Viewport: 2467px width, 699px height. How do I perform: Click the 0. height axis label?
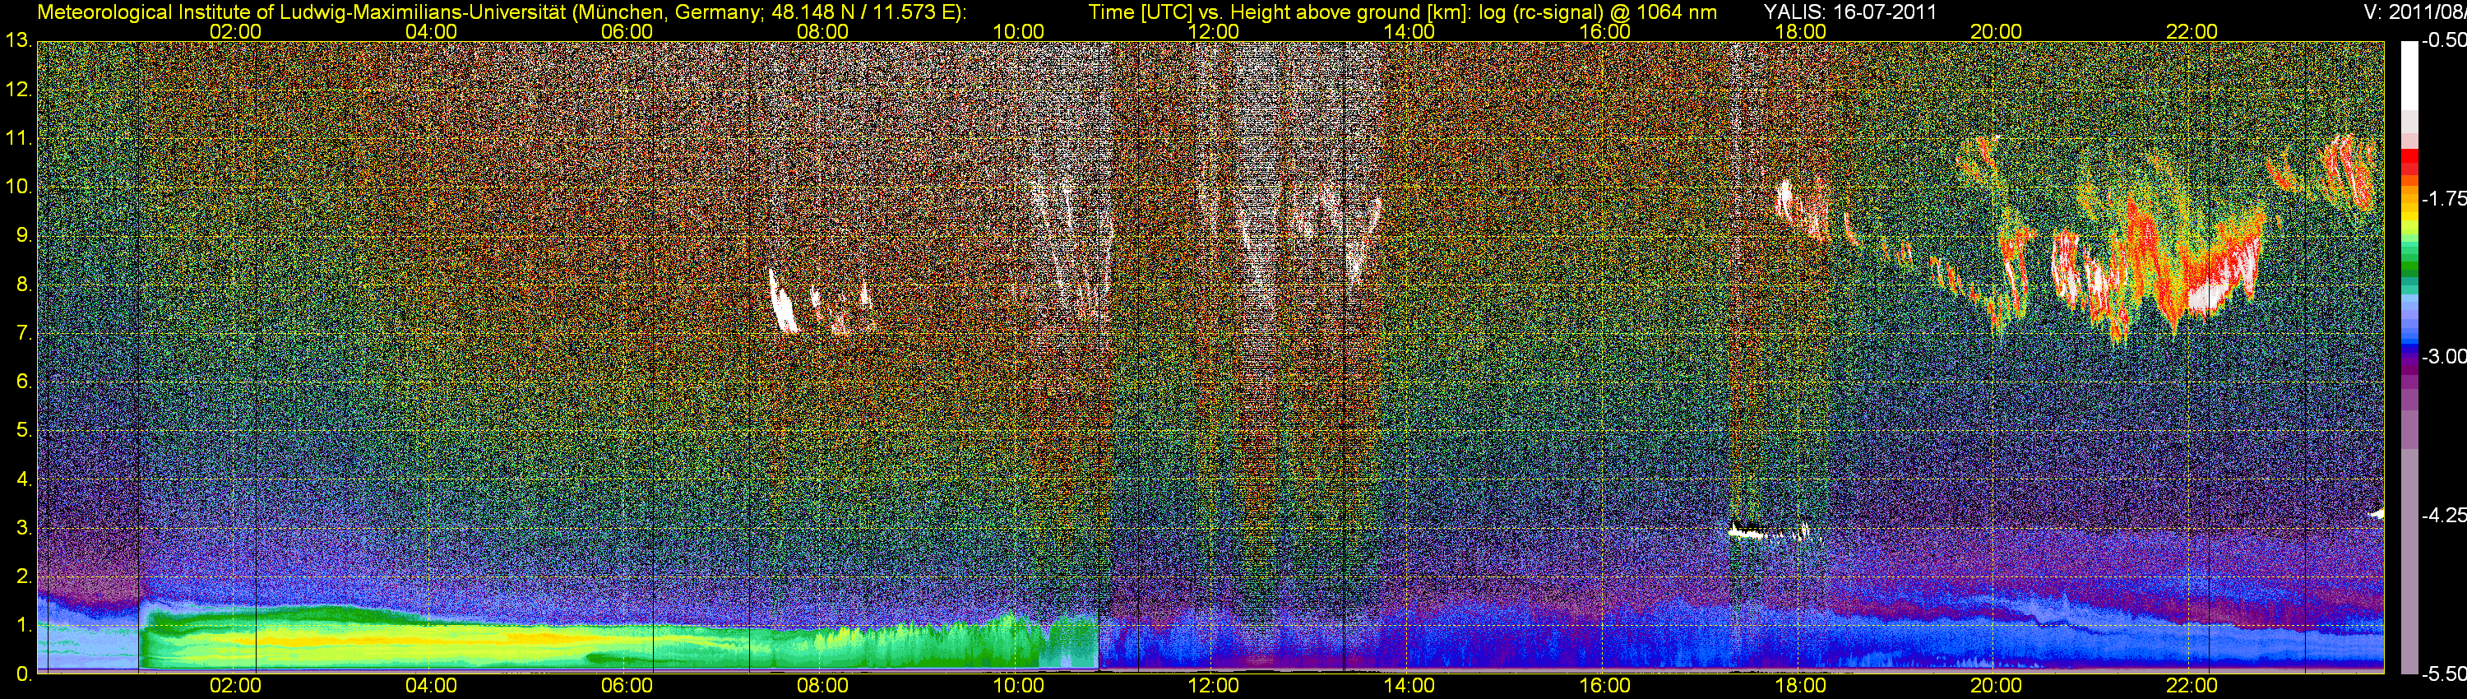click(x=24, y=674)
